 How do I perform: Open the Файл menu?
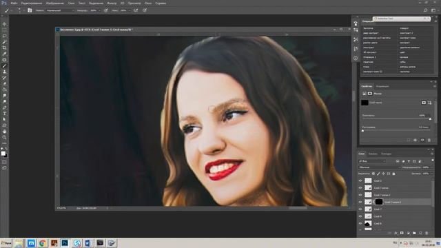point(14,3)
